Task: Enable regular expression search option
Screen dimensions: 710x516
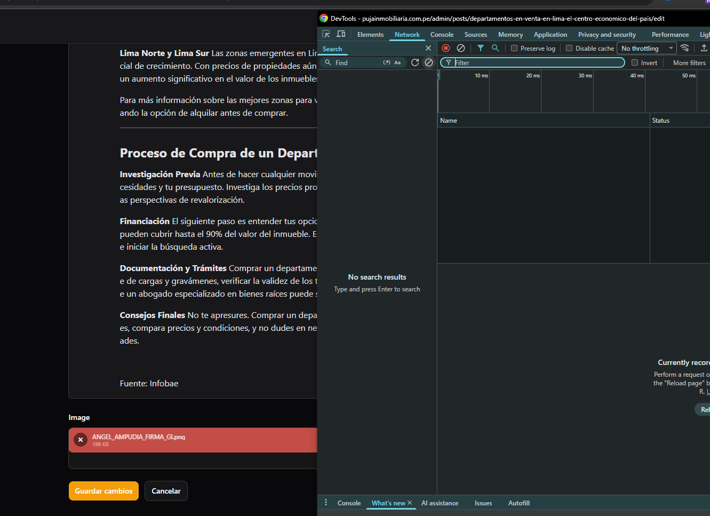Action: (387, 62)
